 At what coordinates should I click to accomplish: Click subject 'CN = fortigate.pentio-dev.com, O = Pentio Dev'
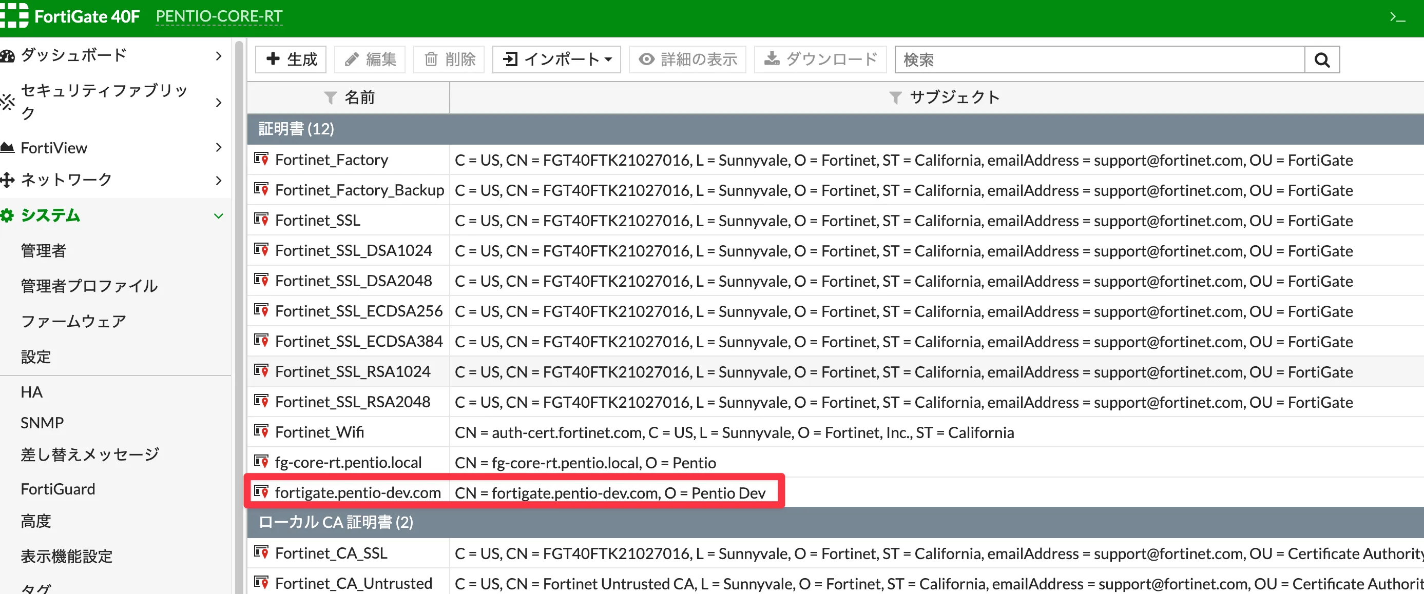610,493
